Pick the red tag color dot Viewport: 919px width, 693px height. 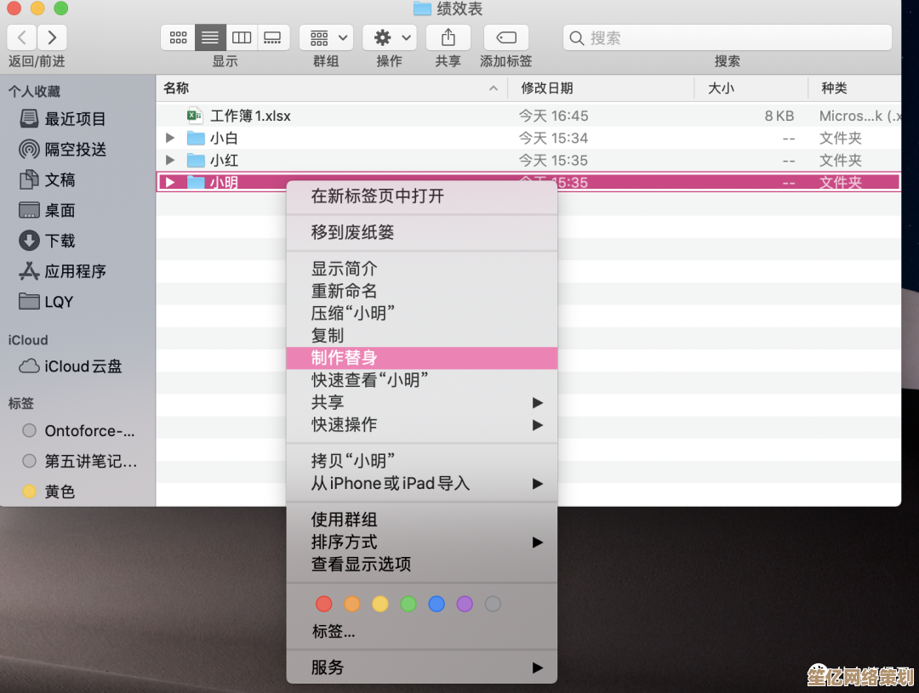click(x=323, y=604)
